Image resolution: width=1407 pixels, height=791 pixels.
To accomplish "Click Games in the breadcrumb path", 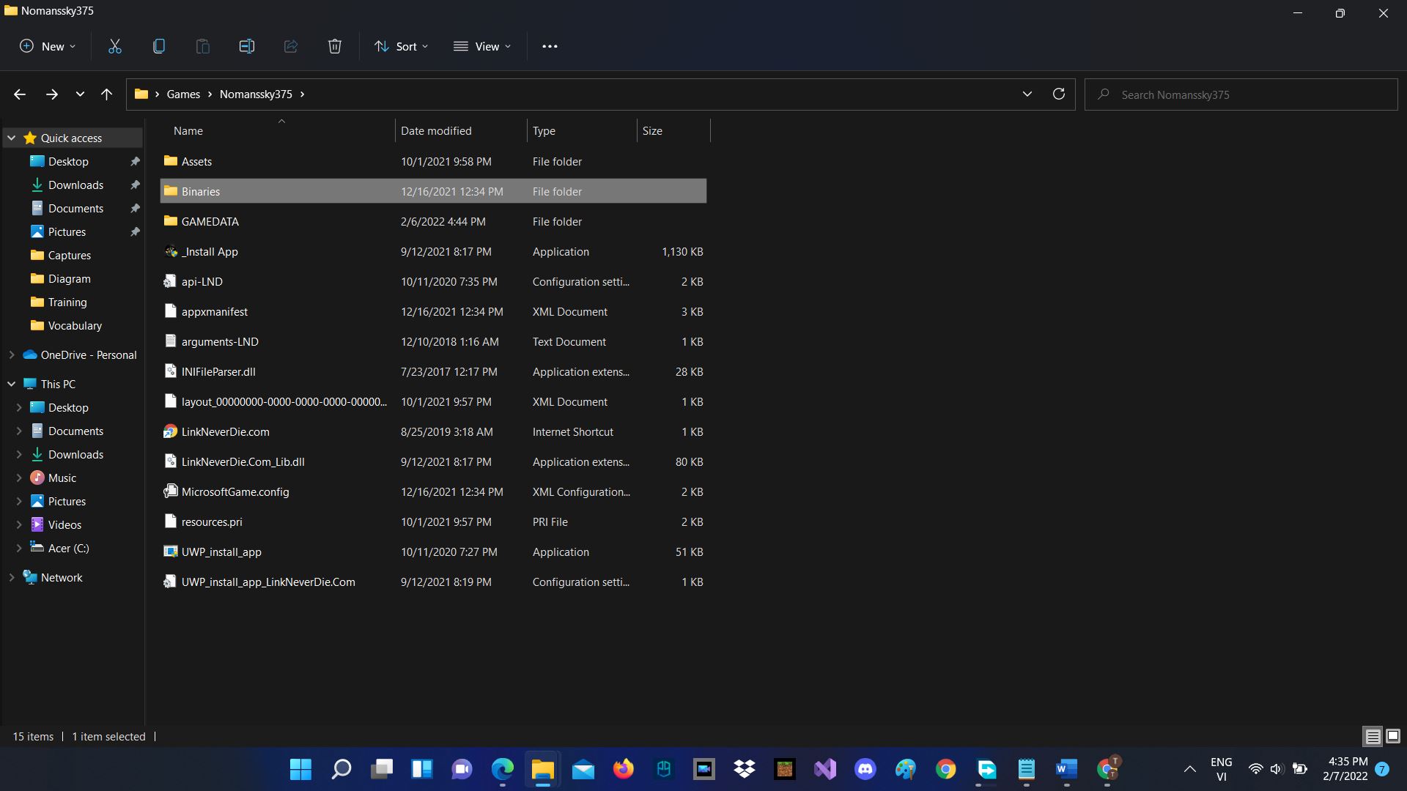I will pyautogui.click(x=183, y=94).
